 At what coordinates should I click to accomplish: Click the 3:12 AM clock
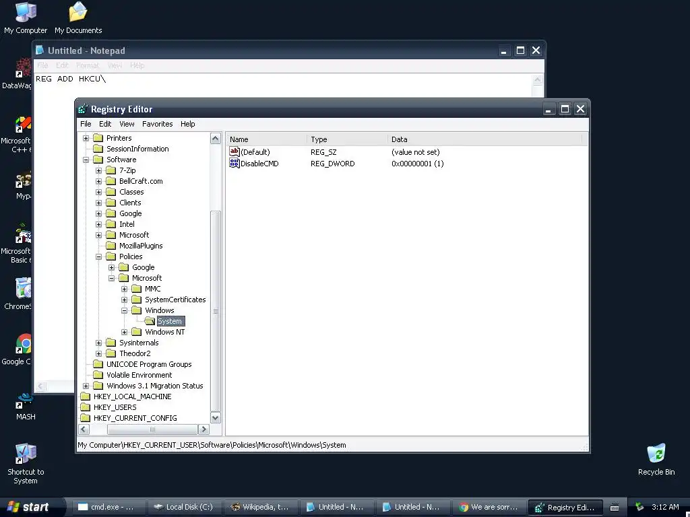coord(665,507)
